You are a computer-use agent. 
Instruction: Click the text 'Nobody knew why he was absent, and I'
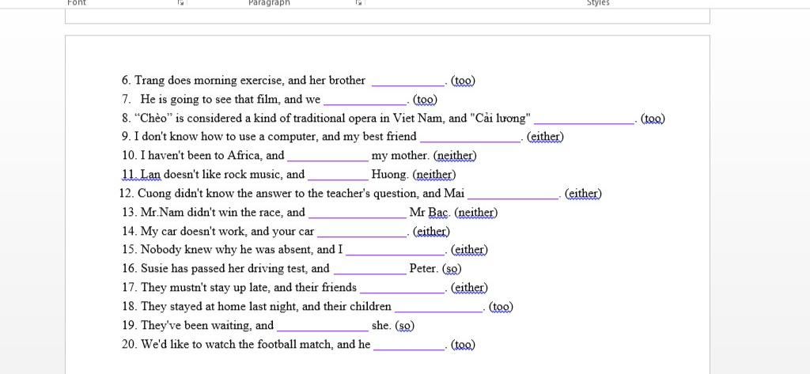point(242,250)
